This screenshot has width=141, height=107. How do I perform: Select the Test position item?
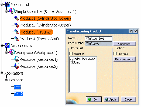[x=17, y=87]
